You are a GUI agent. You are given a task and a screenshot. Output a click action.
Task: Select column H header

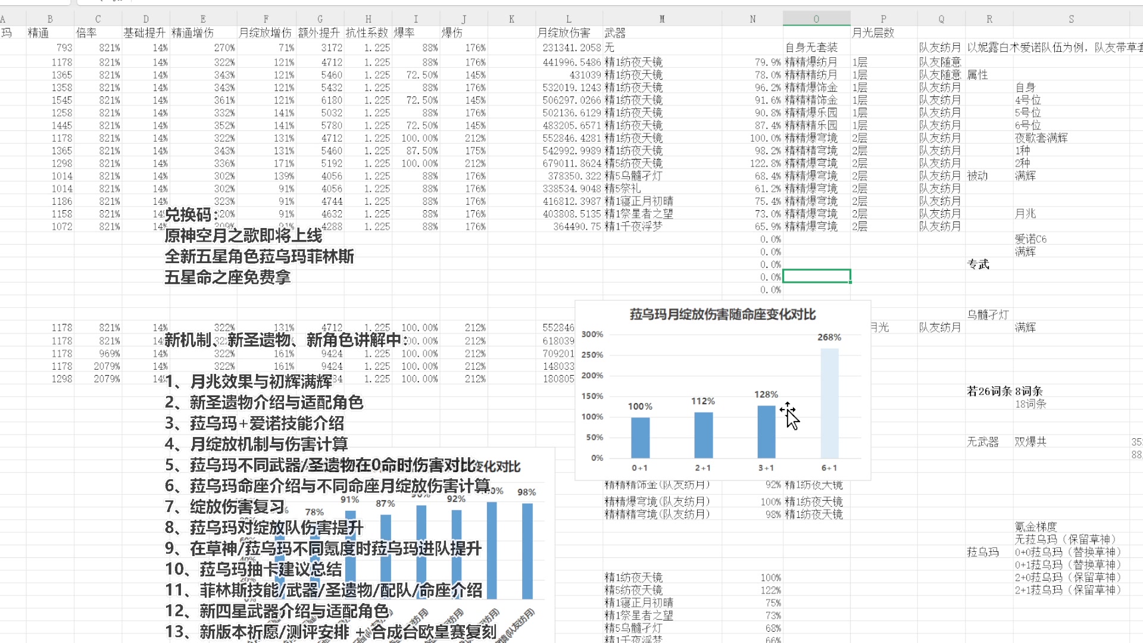tap(368, 19)
